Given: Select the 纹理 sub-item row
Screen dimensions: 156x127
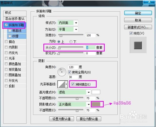Looking at the screenshot, I should pyautogui.click(x=17, y=36).
